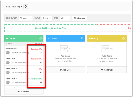This screenshot has width=133, height=97.
Task: Add Deal in the Follow Up column
Action: point(107,70)
